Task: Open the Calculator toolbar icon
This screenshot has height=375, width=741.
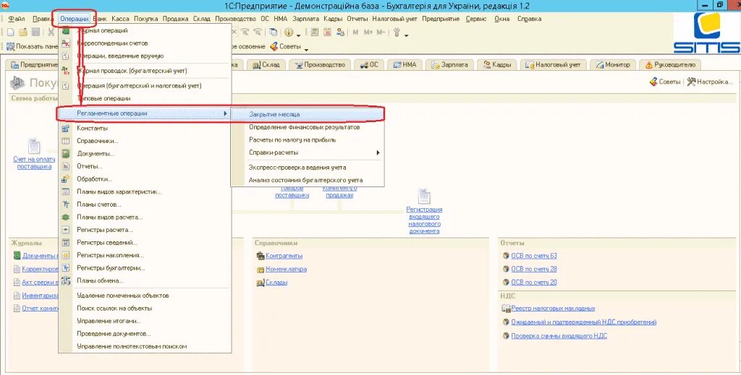Action: click(315, 33)
